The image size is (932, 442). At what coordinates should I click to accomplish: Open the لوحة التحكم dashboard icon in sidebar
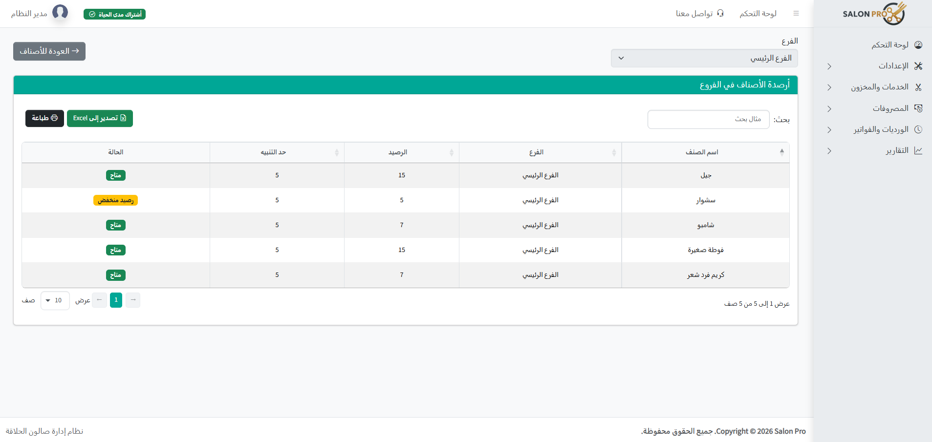pos(919,44)
